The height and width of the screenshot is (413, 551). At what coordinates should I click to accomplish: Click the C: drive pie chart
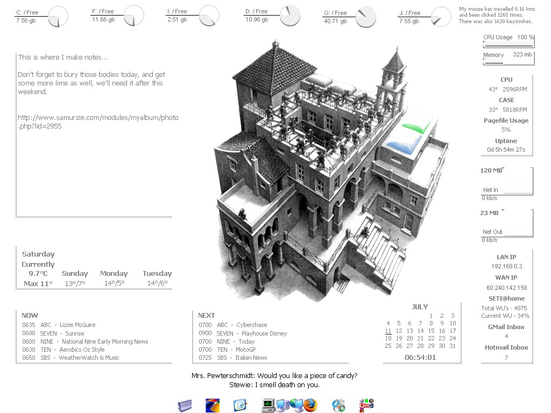click(x=58, y=17)
